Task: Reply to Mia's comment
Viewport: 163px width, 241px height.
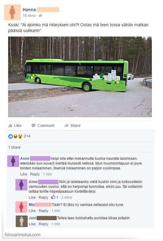Action: [43, 211]
